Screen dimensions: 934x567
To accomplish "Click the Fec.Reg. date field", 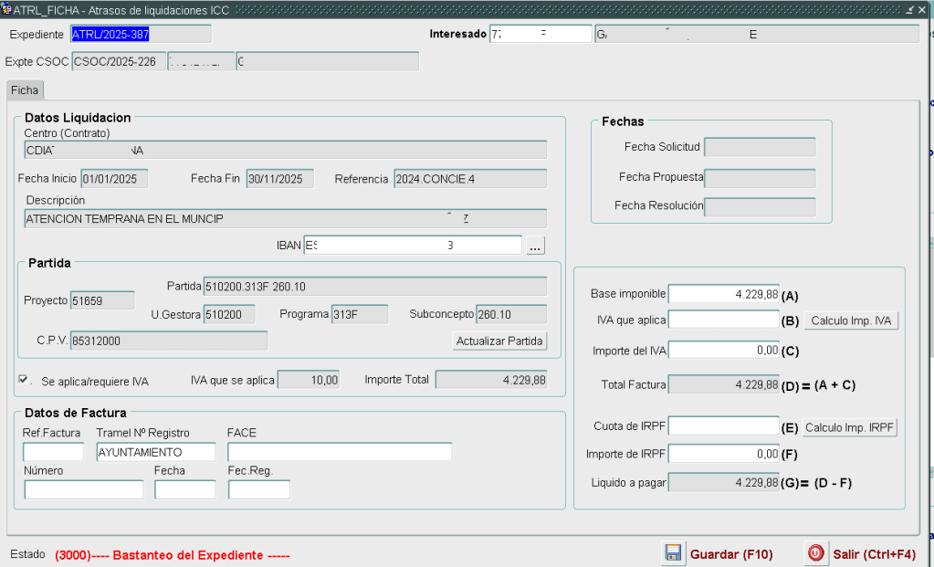I will pyautogui.click(x=258, y=490).
